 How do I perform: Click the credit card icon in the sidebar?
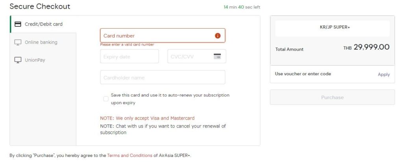[x=18, y=24]
